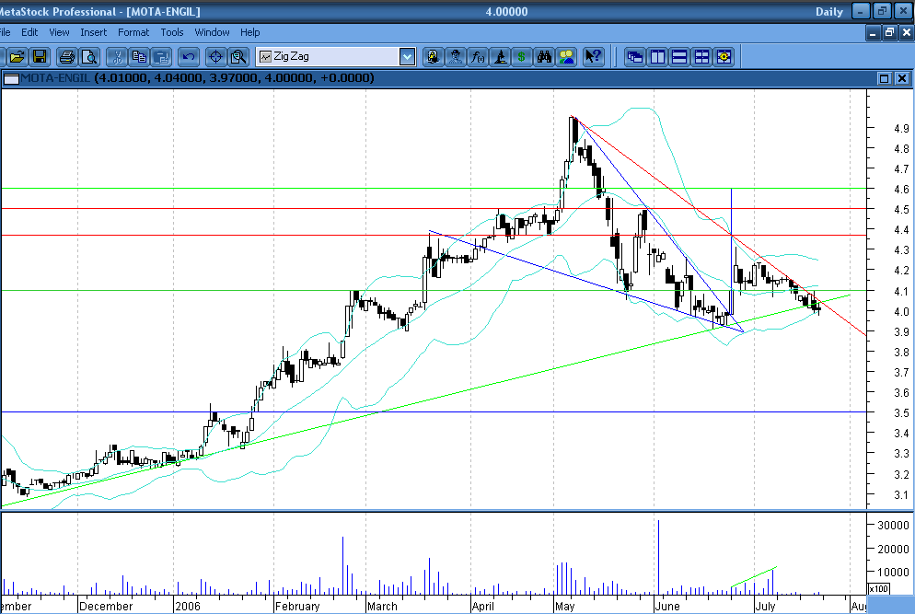Click the x100 volume scale label
Screen dimensions: 915x614
[x=879, y=589]
